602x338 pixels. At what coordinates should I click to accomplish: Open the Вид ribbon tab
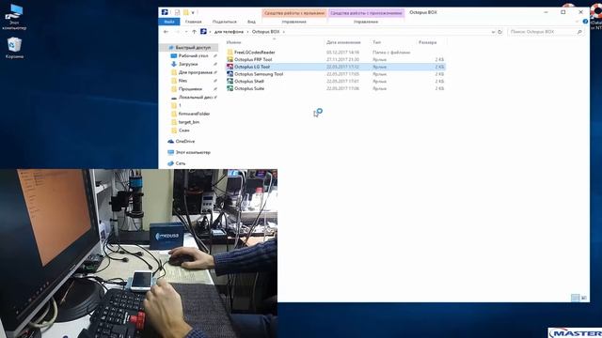click(x=251, y=22)
